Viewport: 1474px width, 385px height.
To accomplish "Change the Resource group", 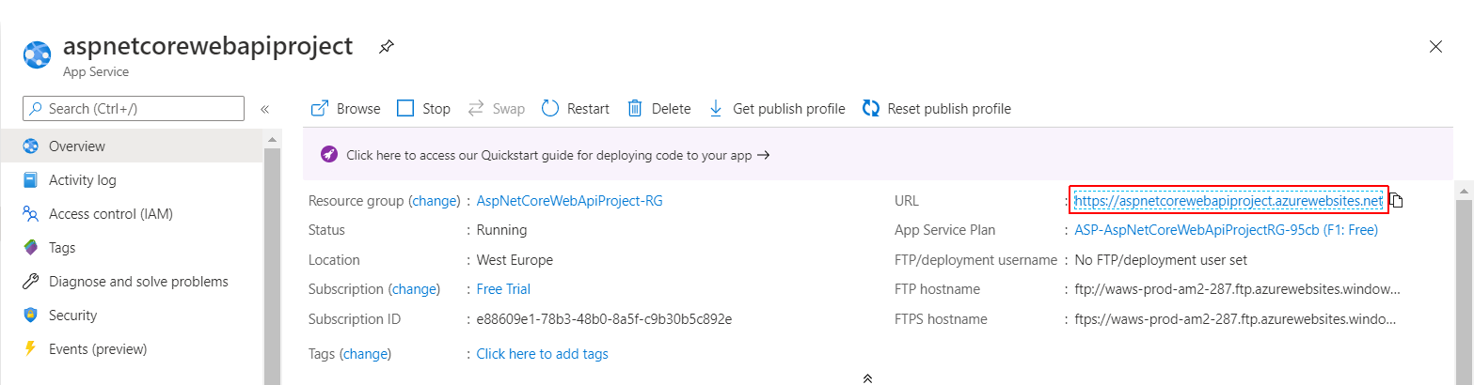I will tap(435, 200).
